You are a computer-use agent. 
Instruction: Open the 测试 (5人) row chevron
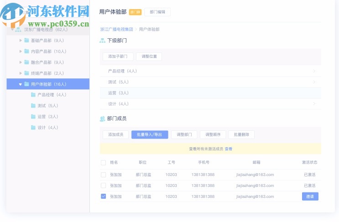[314, 82]
